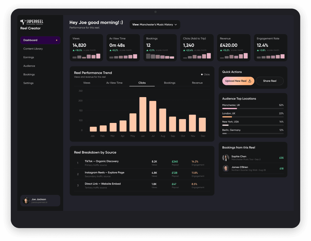Open the Joe Jackson account card
The image size is (311, 241).
point(40,201)
